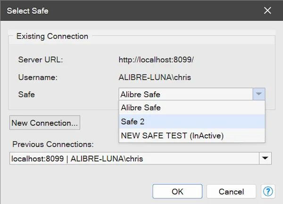Click the Previous Connections: label

tap(53, 144)
